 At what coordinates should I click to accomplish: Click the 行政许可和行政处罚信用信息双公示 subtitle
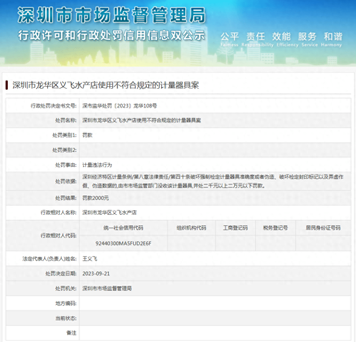111,36
